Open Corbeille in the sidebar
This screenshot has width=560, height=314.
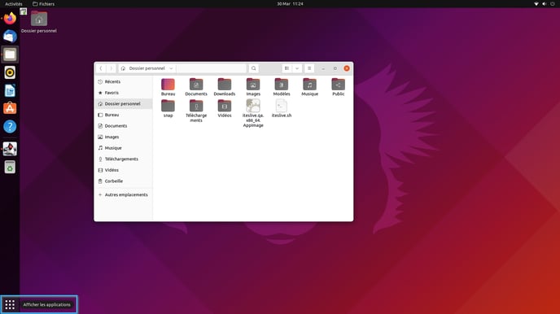click(x=124, y=181)
